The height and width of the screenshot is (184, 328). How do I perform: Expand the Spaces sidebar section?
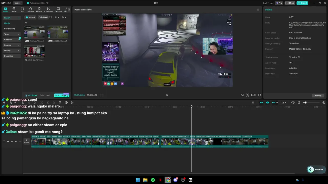12,45
